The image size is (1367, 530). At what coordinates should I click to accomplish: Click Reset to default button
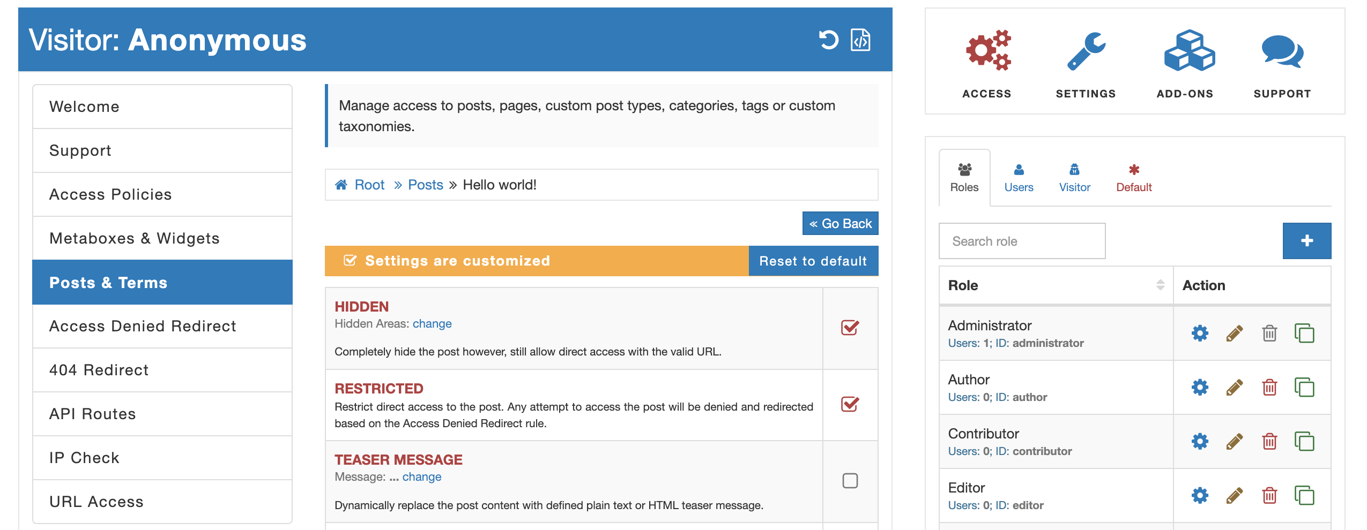coord(813,261)
